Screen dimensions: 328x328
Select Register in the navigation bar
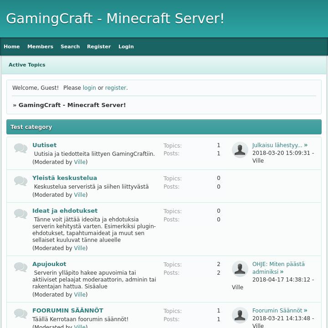click(x=99, y=46)
